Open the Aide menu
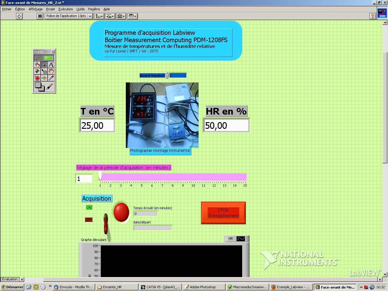Screen dimensions: 388x291 pyautogui.click(x=107, y=9)
